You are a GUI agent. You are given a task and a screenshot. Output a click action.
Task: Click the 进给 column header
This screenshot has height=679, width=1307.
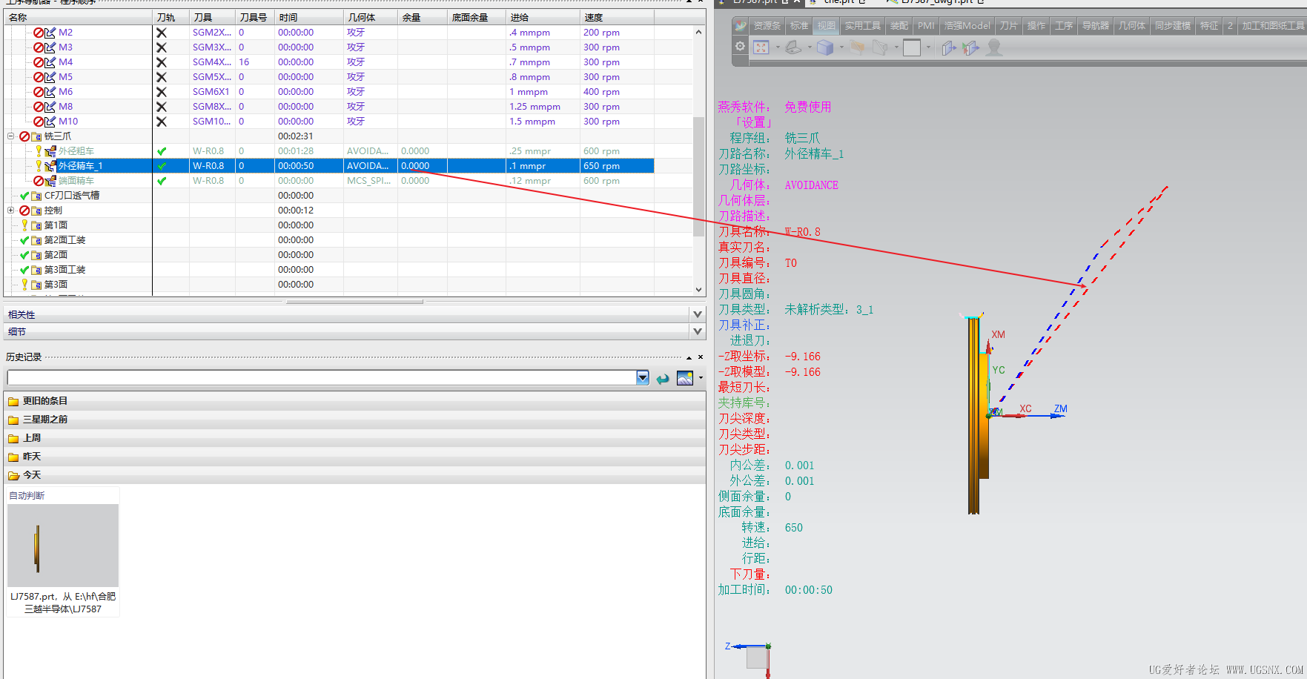(x=543, y=17)
